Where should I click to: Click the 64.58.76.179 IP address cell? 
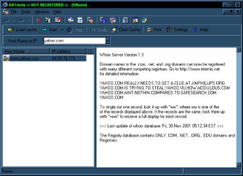[64, 58]
